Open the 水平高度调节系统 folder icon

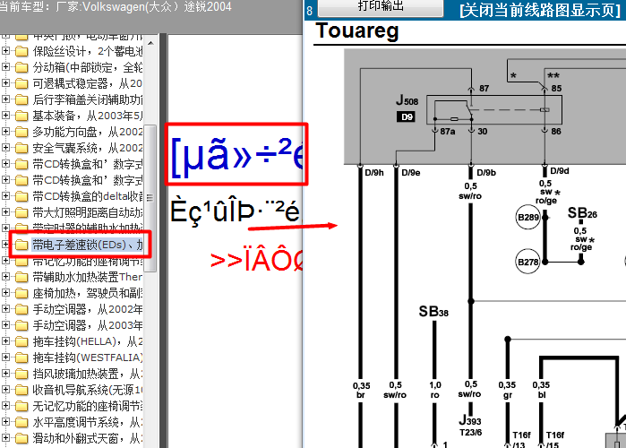21,422
